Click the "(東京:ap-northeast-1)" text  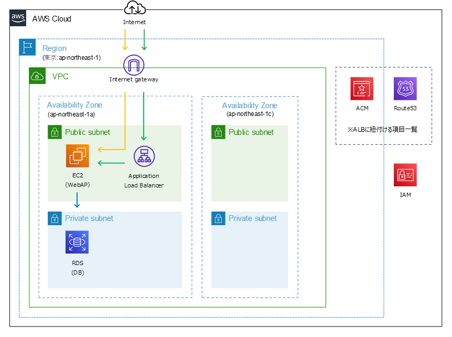point(71,58)
